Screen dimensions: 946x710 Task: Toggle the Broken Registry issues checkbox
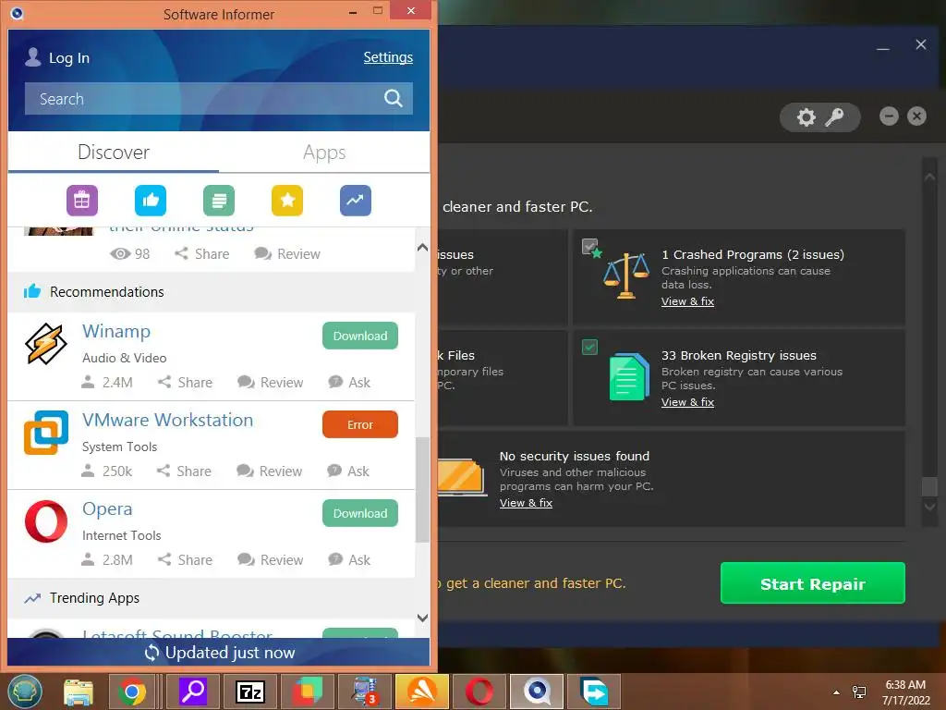(589, 348)
